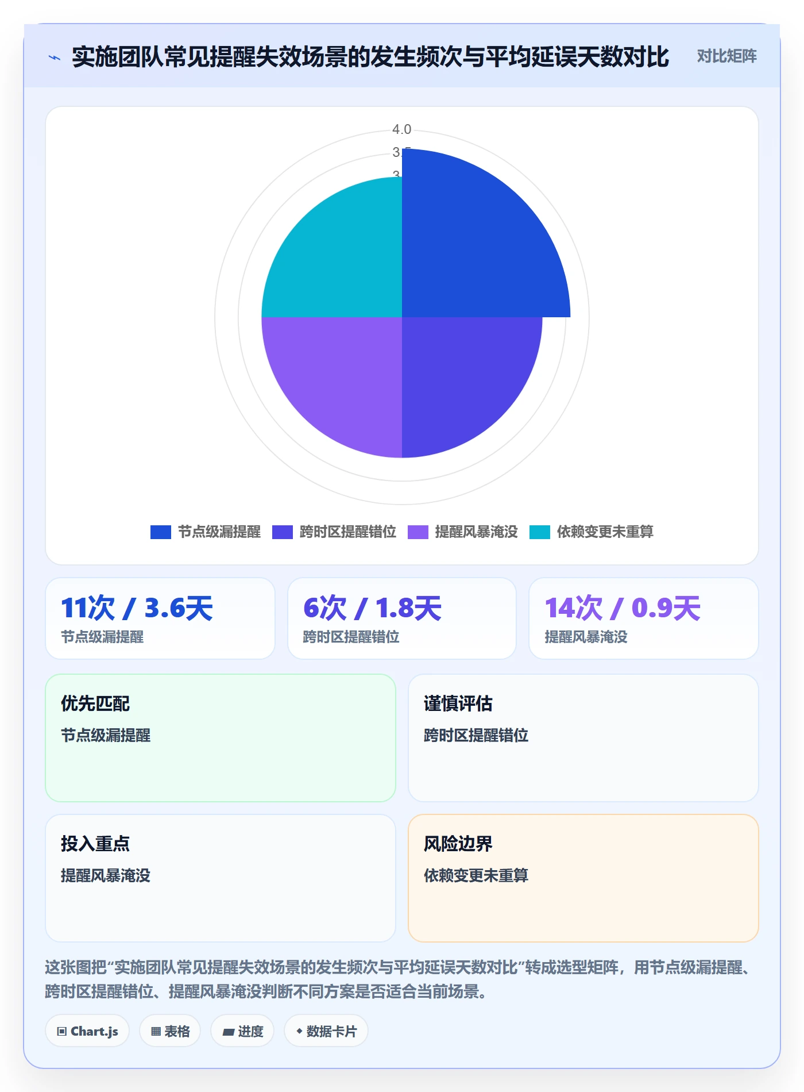This screenshot has height=1092, width=804.
Task: Click the Chart.js tag chip
Action: click(x=87, y=1031)
